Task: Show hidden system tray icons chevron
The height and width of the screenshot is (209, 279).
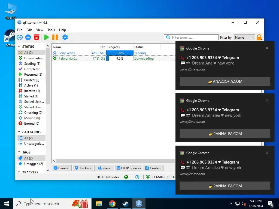Action: coord(231,204)
